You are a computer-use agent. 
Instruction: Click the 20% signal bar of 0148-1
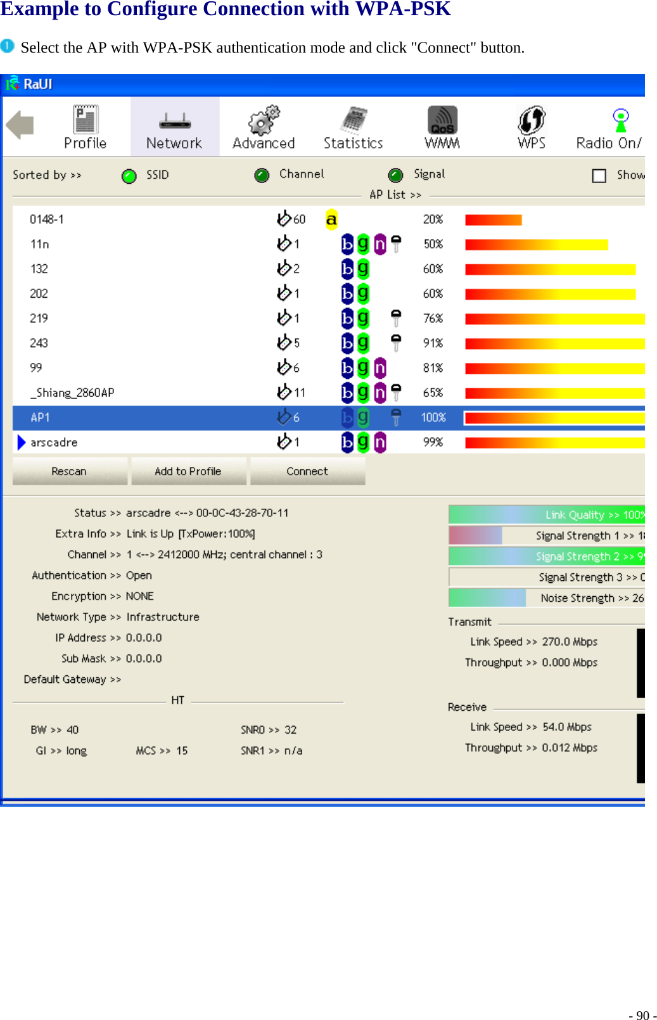[x=494, y=220]
